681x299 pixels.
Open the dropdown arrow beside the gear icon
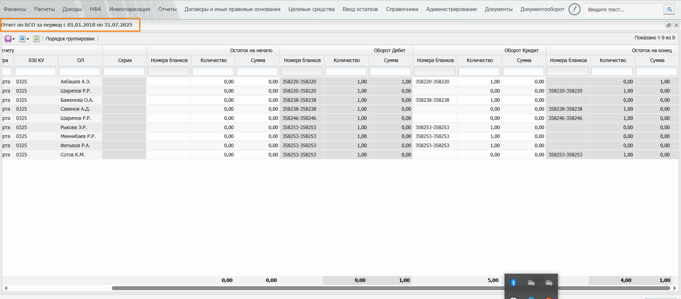click(x=14, y=39)
